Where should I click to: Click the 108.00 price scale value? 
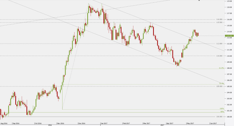coord(229,68)
